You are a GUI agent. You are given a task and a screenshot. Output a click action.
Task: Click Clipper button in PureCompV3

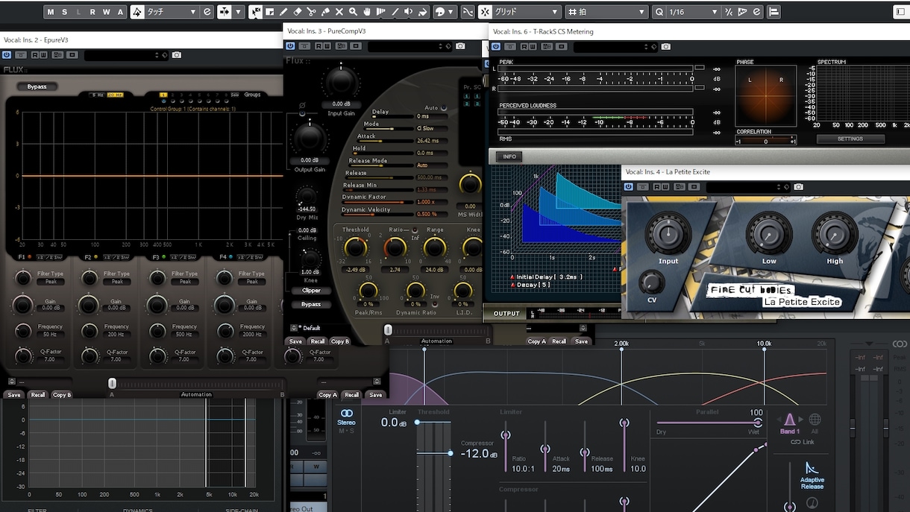tap(311, 291)
